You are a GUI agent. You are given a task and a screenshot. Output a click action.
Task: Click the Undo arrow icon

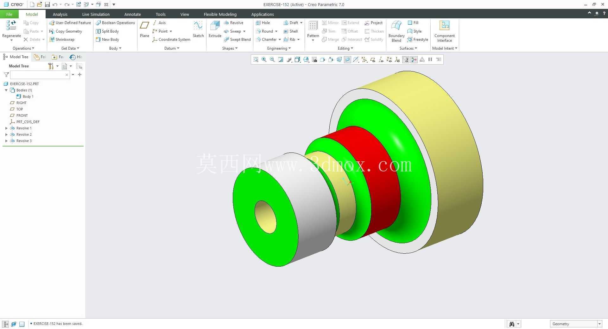(55, 4)
